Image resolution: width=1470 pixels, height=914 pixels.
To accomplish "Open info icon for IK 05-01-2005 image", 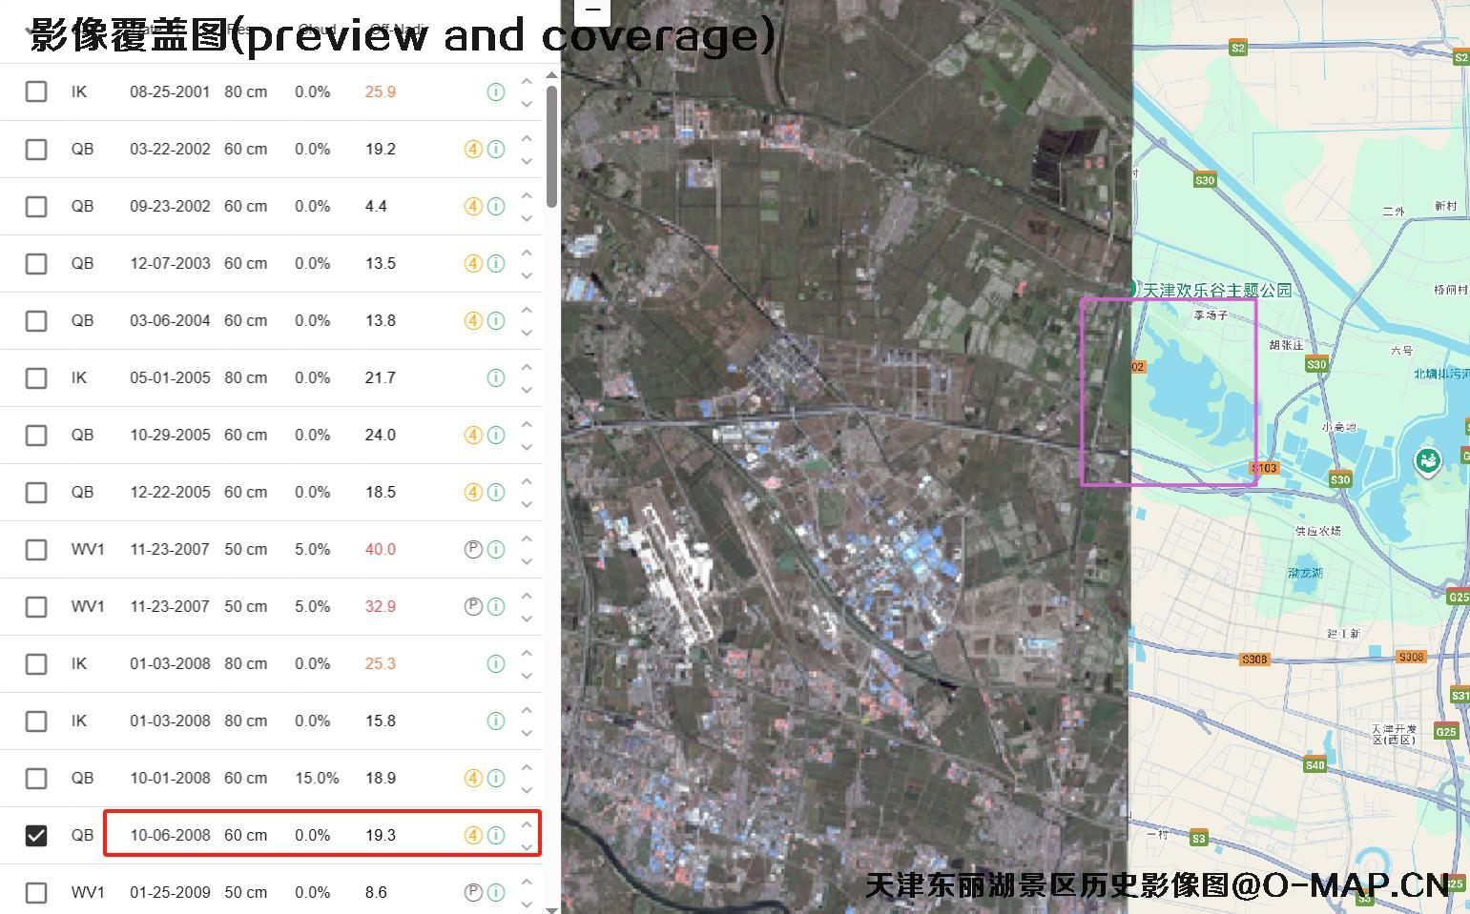I will pos(495,378).
